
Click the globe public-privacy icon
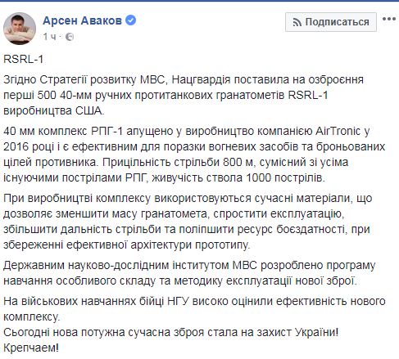(70, 37)
